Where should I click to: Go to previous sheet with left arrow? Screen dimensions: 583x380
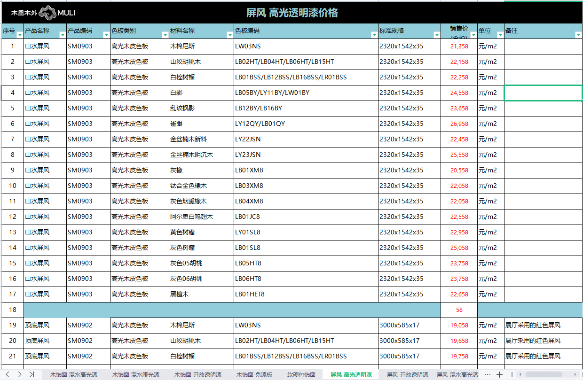pos(8,374)
